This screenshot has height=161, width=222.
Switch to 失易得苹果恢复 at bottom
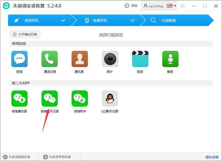pyautogui.click(x=57, y=157)
